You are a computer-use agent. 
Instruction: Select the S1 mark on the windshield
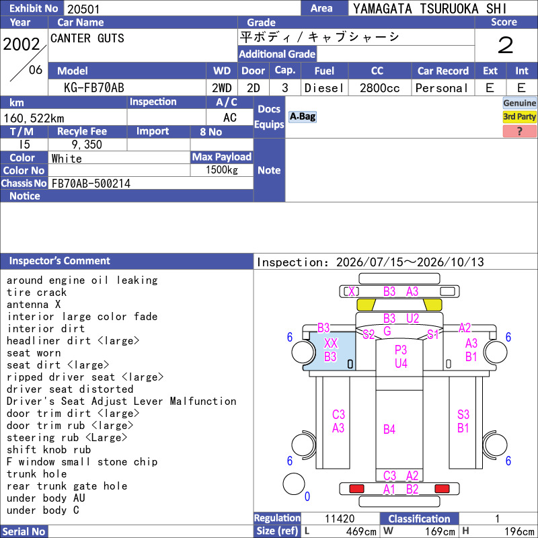[433, 334]
